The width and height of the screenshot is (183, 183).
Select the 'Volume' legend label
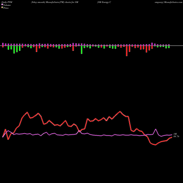(7, 5)
